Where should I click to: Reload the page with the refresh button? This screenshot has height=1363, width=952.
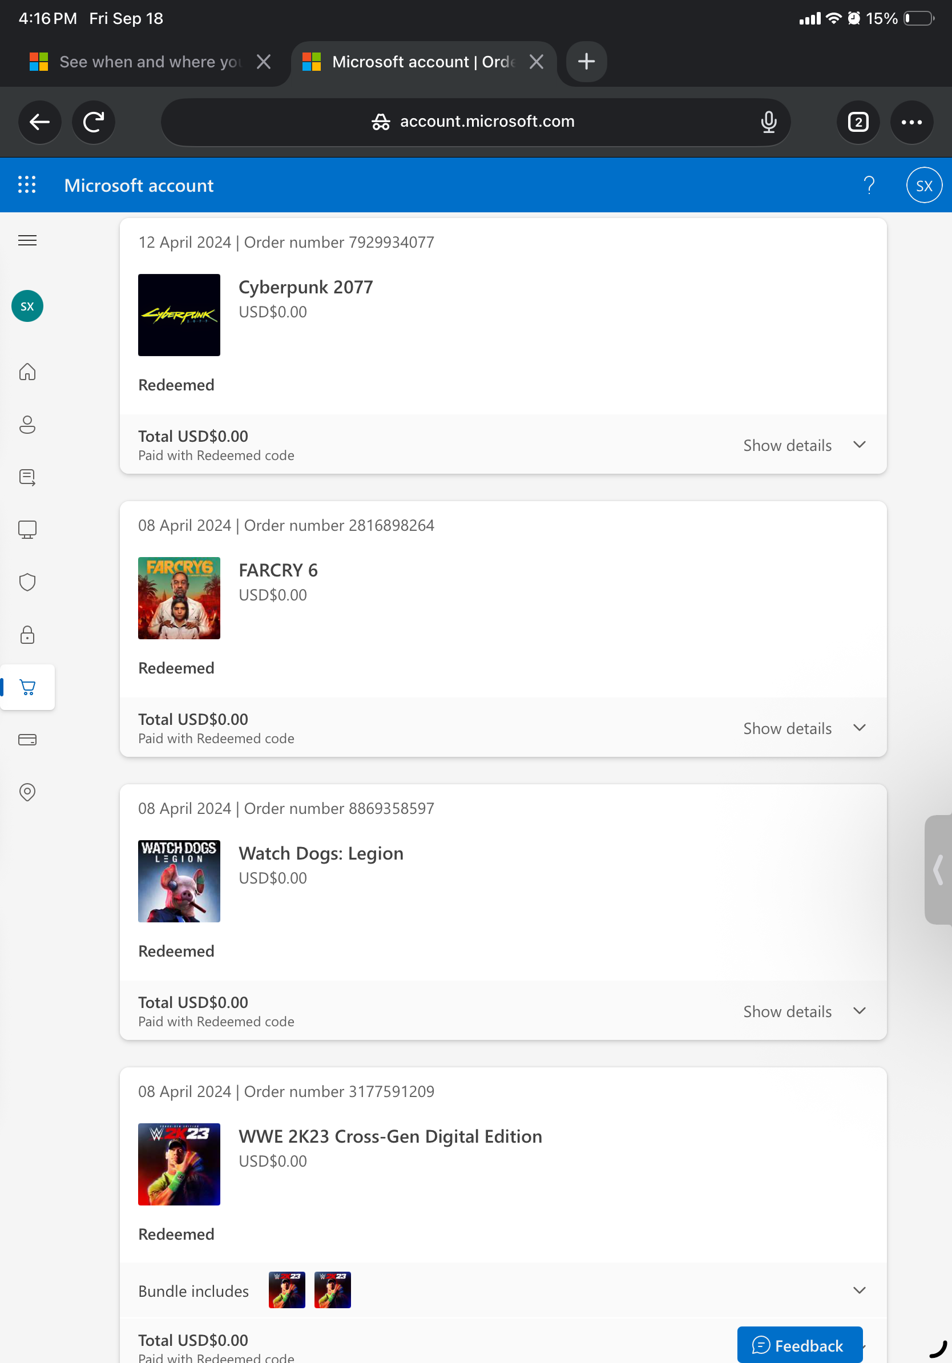93,122
